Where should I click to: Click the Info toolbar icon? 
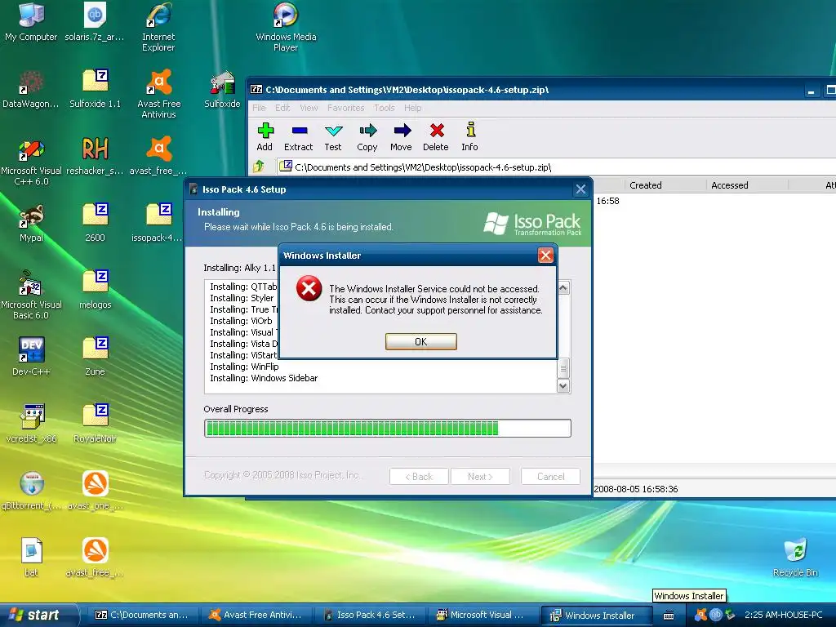tap(469, 137)
